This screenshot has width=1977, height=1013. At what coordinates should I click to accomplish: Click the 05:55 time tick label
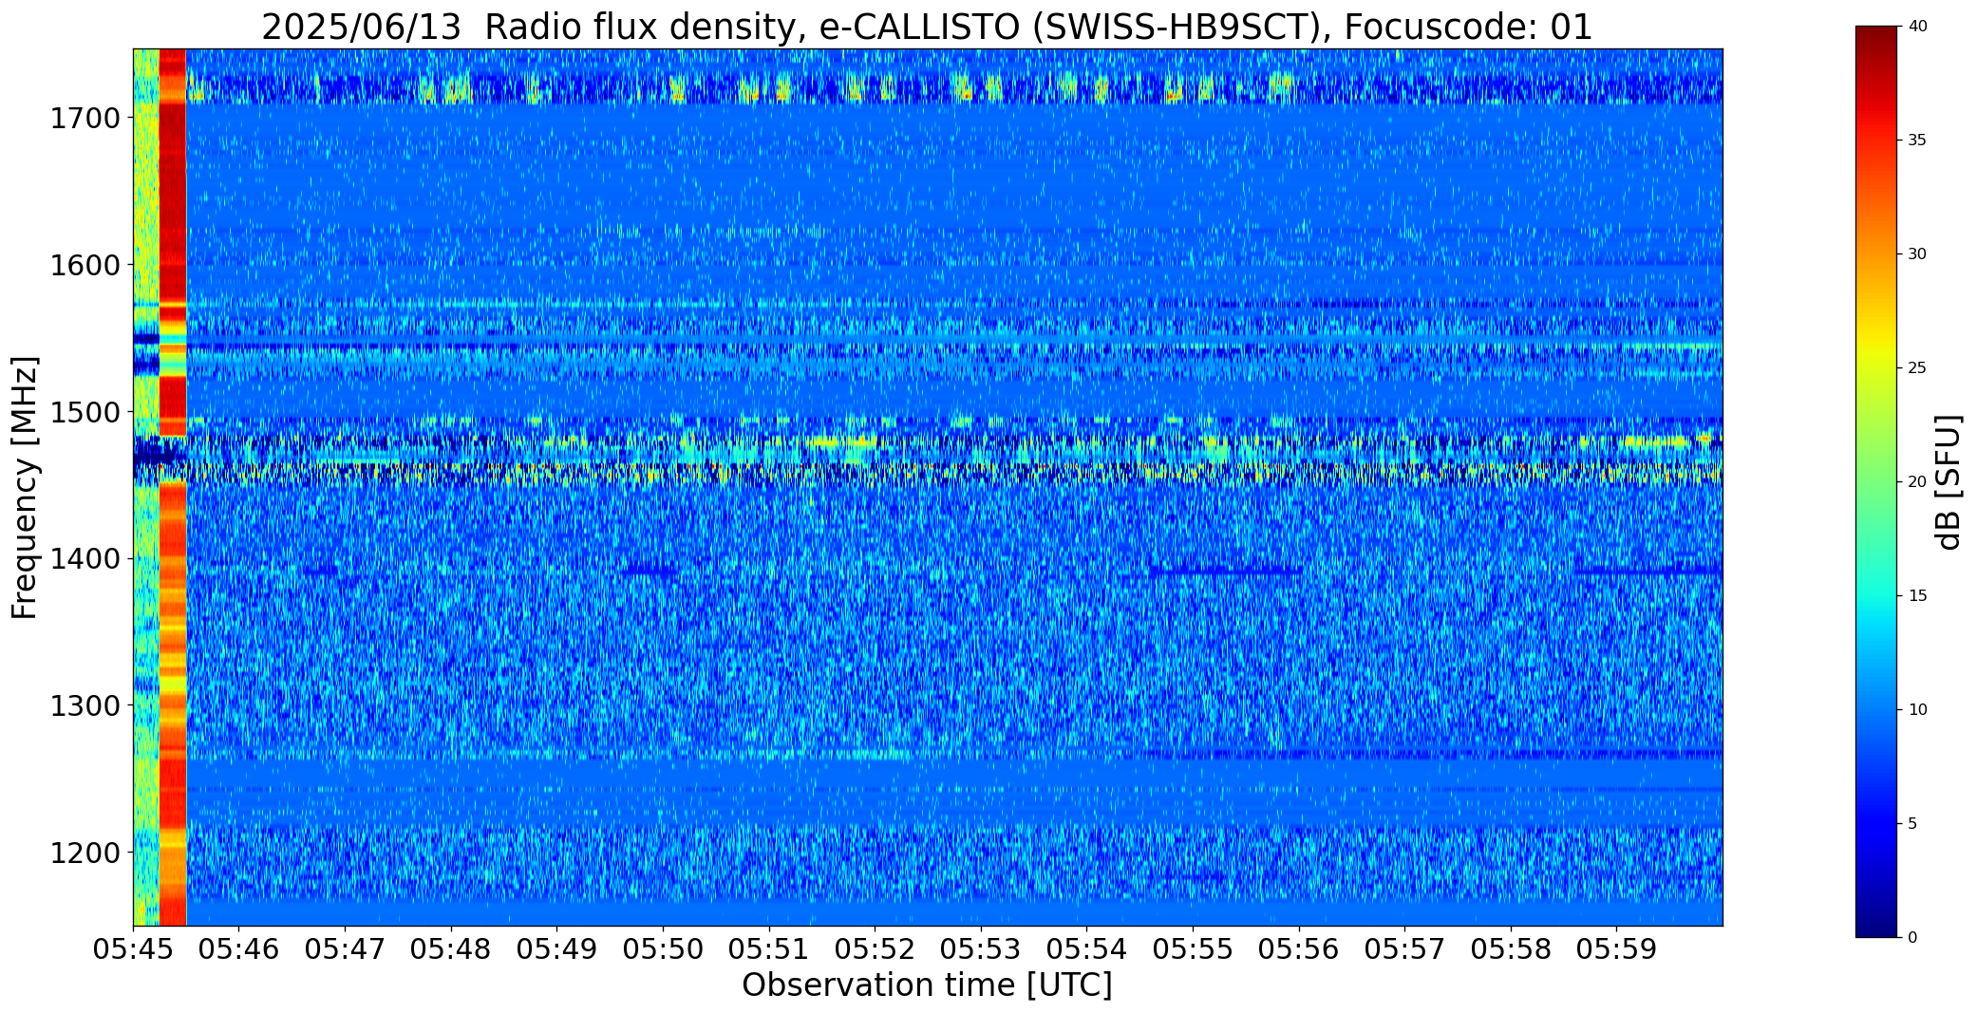tap(1193, 948)
